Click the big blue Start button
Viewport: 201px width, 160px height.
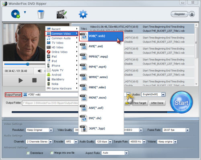[181, 102]
